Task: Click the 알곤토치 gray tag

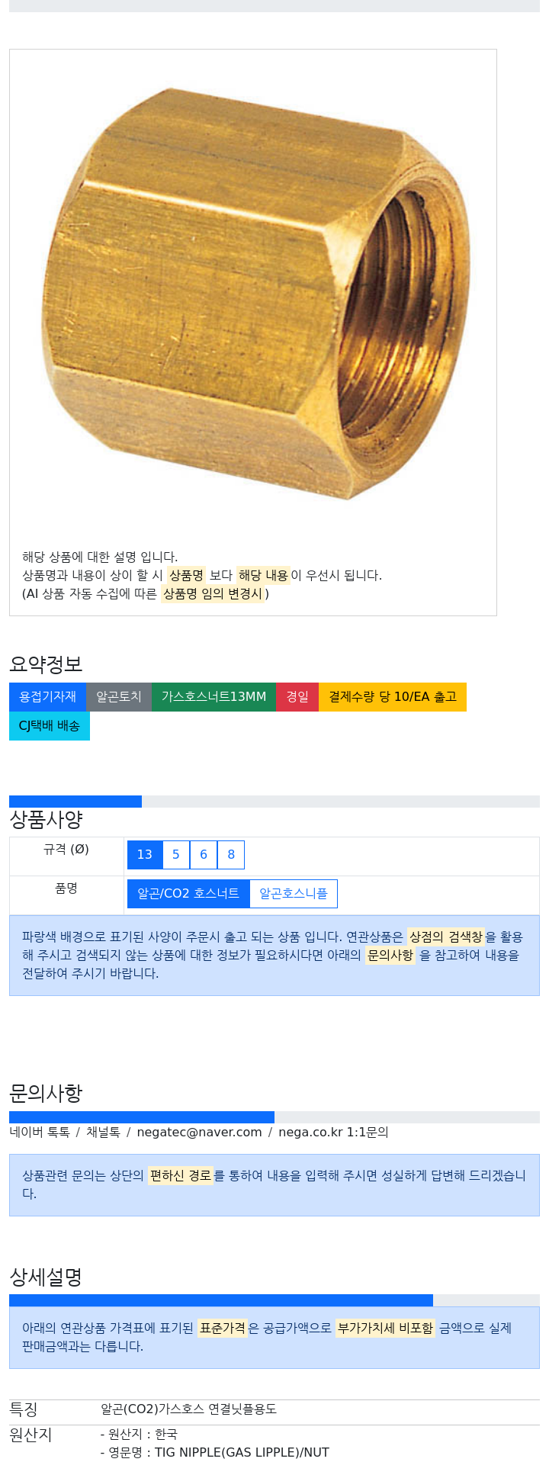Action: point(119,696)
